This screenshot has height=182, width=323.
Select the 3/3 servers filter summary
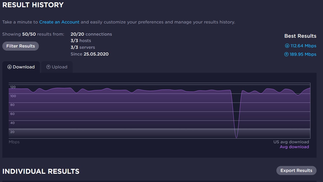tap(83, 48)
